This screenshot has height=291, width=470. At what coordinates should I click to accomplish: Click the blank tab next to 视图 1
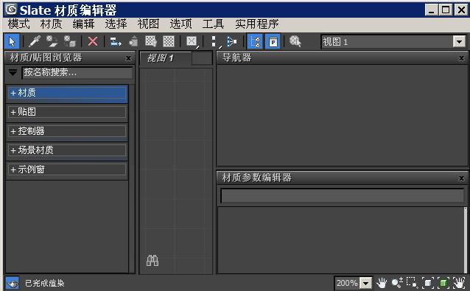(202, 58)
